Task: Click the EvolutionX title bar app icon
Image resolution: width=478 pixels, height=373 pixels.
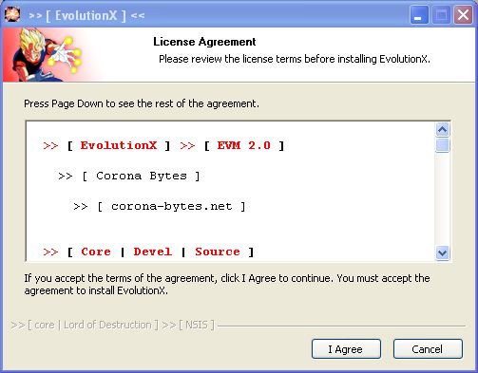Action: 12,14
